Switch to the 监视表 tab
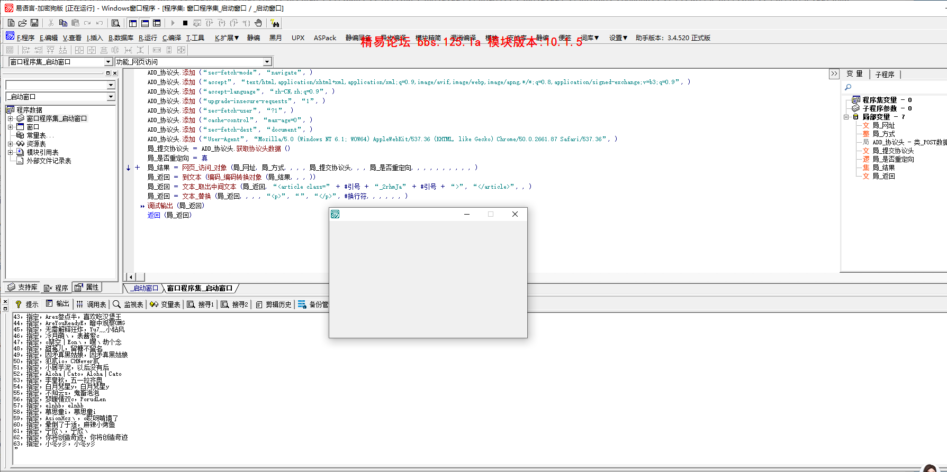The width and height of the screenshot is (947, 472). (x=128, y=304)
